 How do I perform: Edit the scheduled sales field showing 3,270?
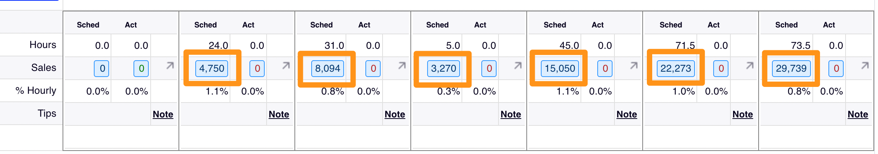pos(443,69)
